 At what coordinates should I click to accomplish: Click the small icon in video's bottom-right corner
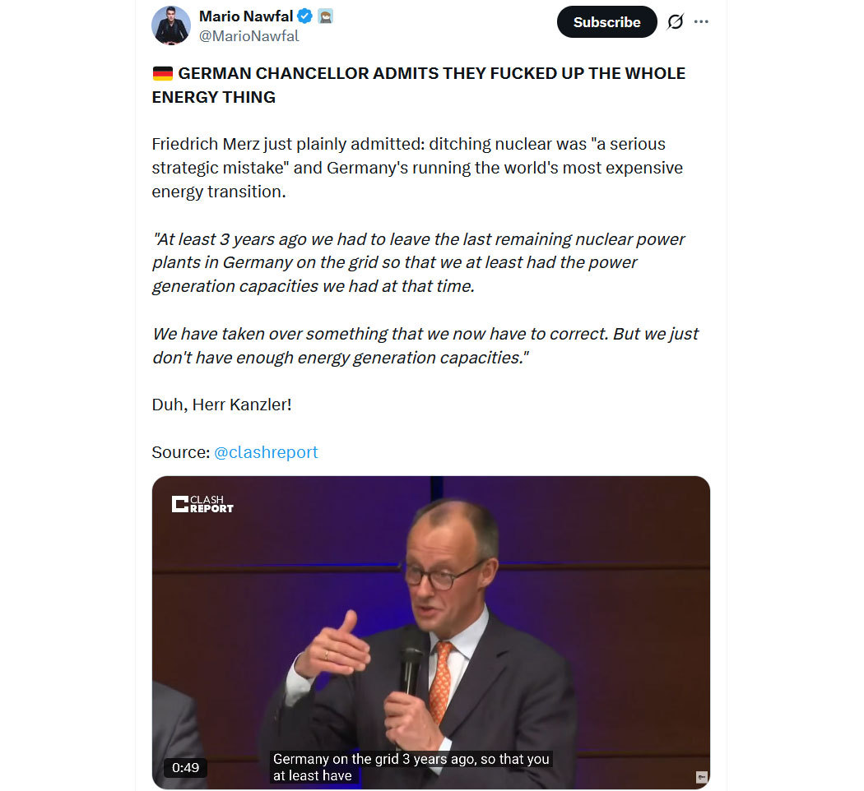coord(701,775)
